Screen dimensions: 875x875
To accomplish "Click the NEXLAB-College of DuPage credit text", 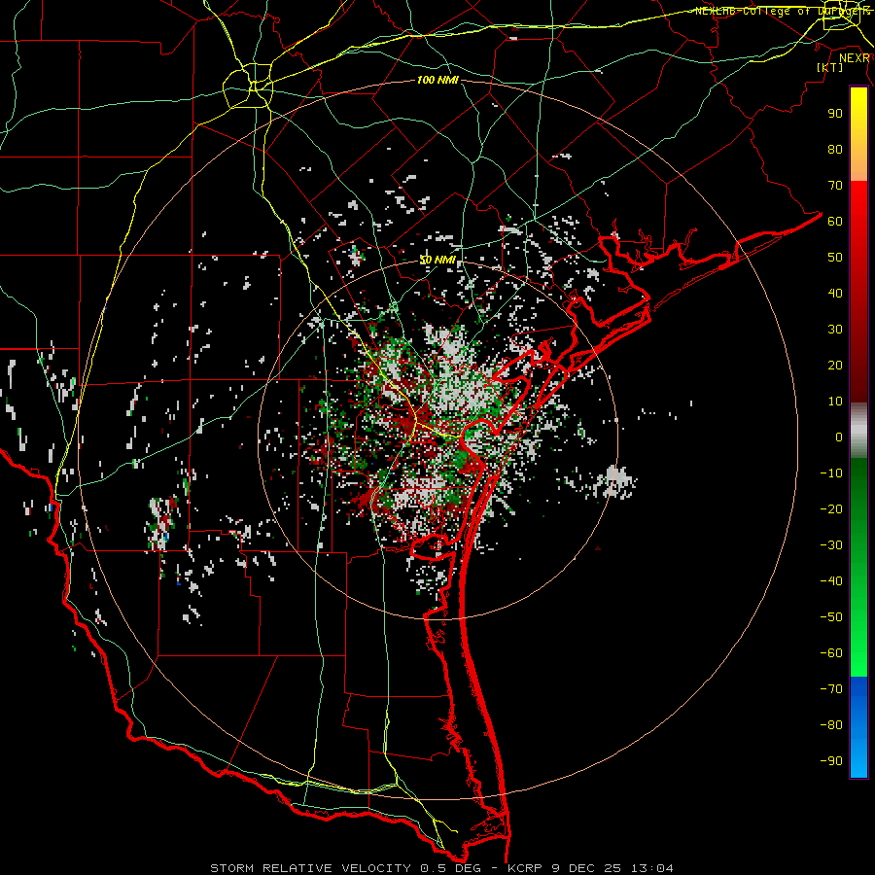I will tap(783, 11).
